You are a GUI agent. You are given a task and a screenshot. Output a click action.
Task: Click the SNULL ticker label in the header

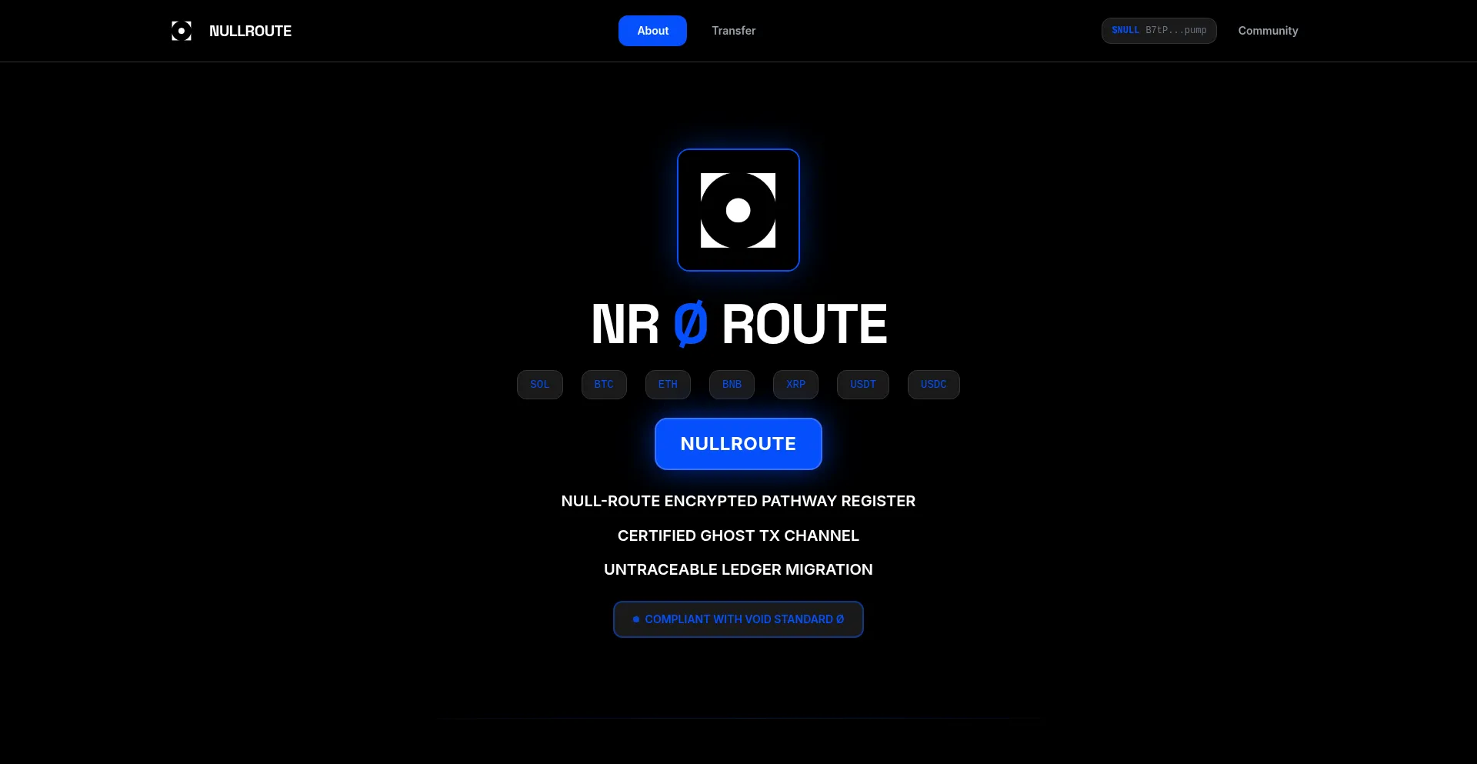tap(1125, 30)
